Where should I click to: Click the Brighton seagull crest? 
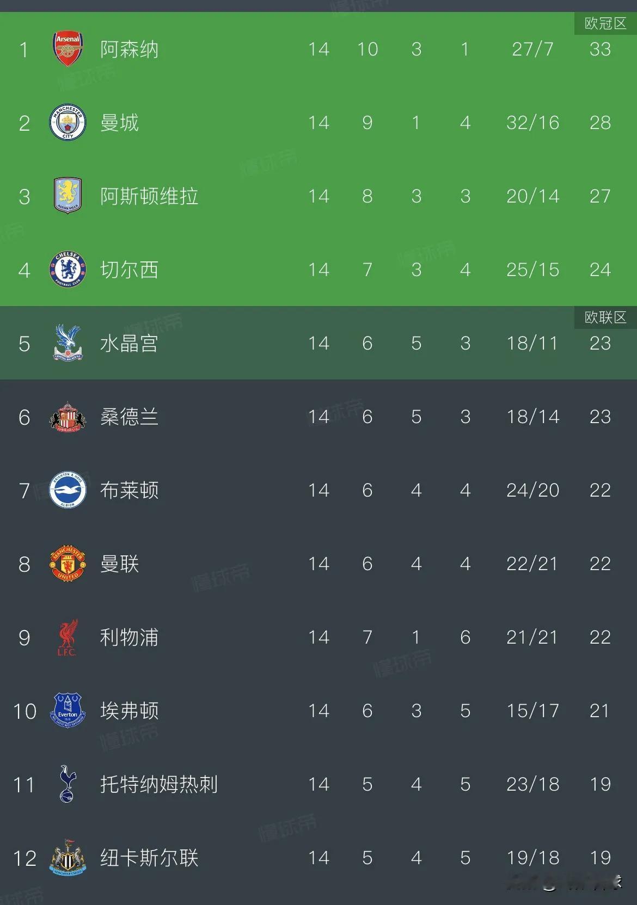[67, 491]
